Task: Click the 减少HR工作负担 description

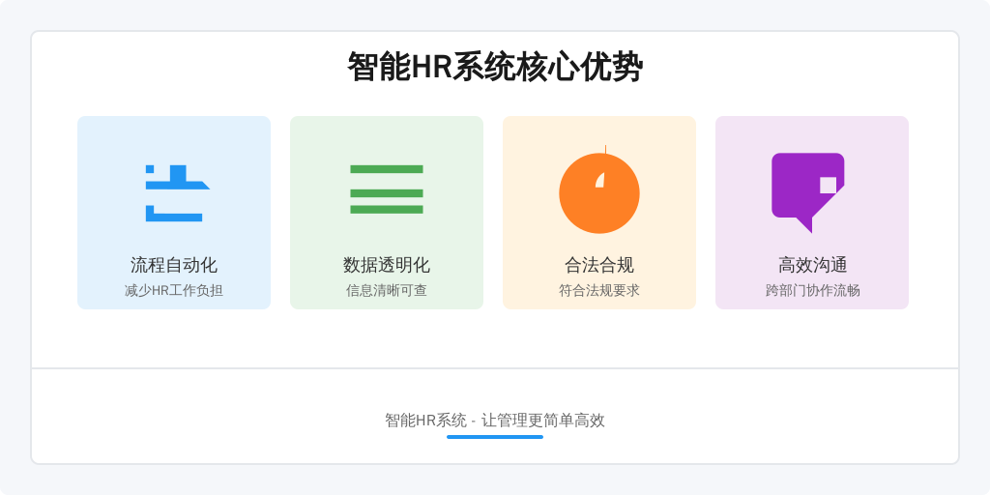Action: [x=174, y=291]
